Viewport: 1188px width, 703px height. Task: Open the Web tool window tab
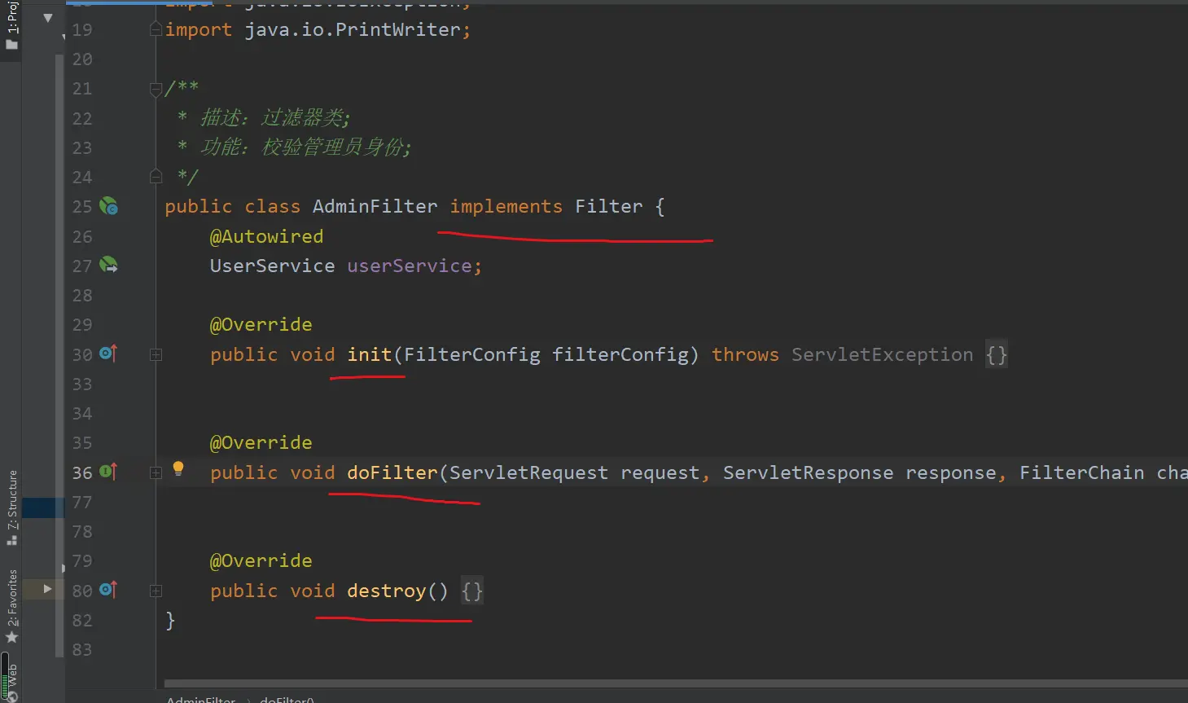coord(12,683)
